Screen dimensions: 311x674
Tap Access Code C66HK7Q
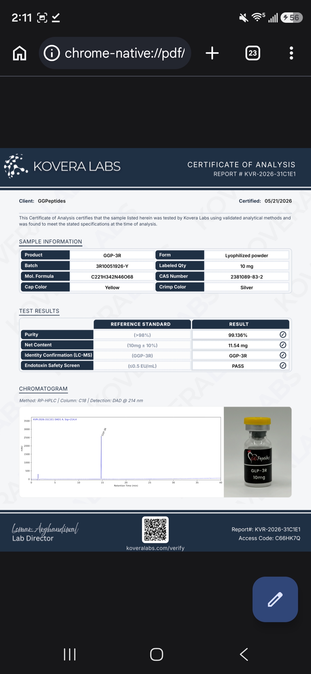[x=270, y=538]
